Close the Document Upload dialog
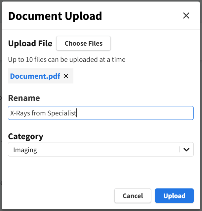Viewport: 202px width, 211px height. pyautogui.click(x=186, y=16)
